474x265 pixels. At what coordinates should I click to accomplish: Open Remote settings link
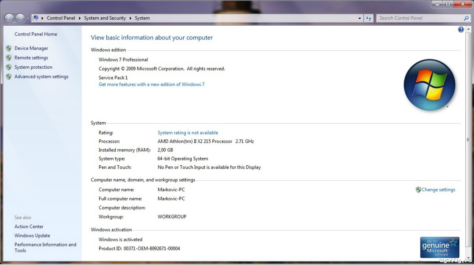pyautogui.click(x=31, y=58)
